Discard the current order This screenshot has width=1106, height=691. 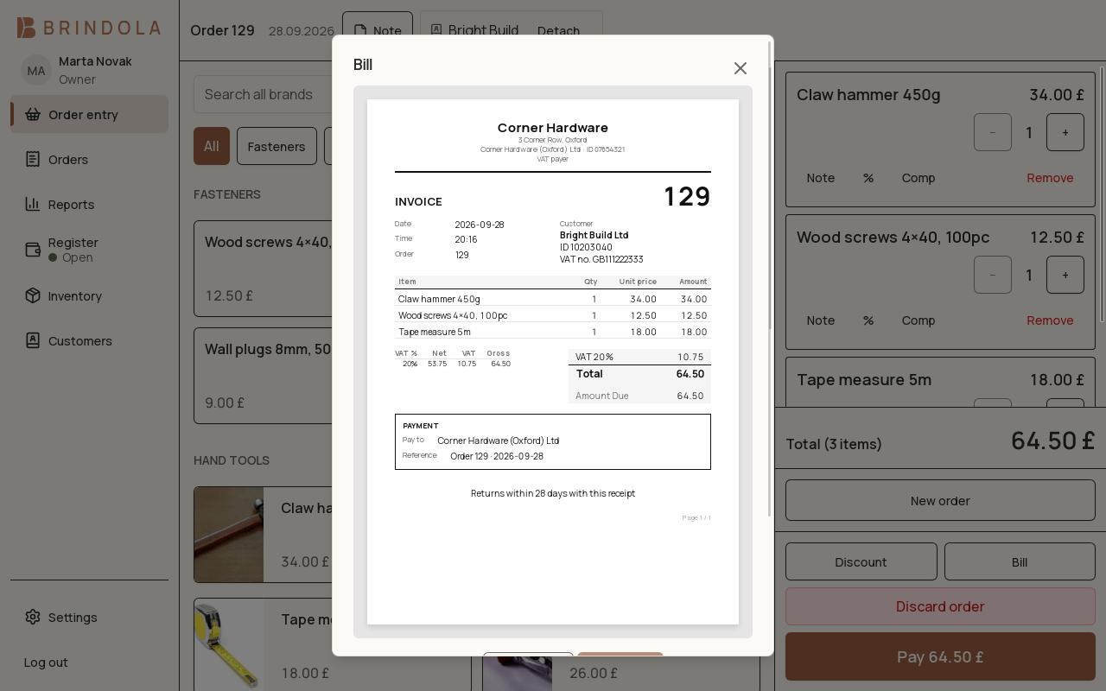(940, 606)
